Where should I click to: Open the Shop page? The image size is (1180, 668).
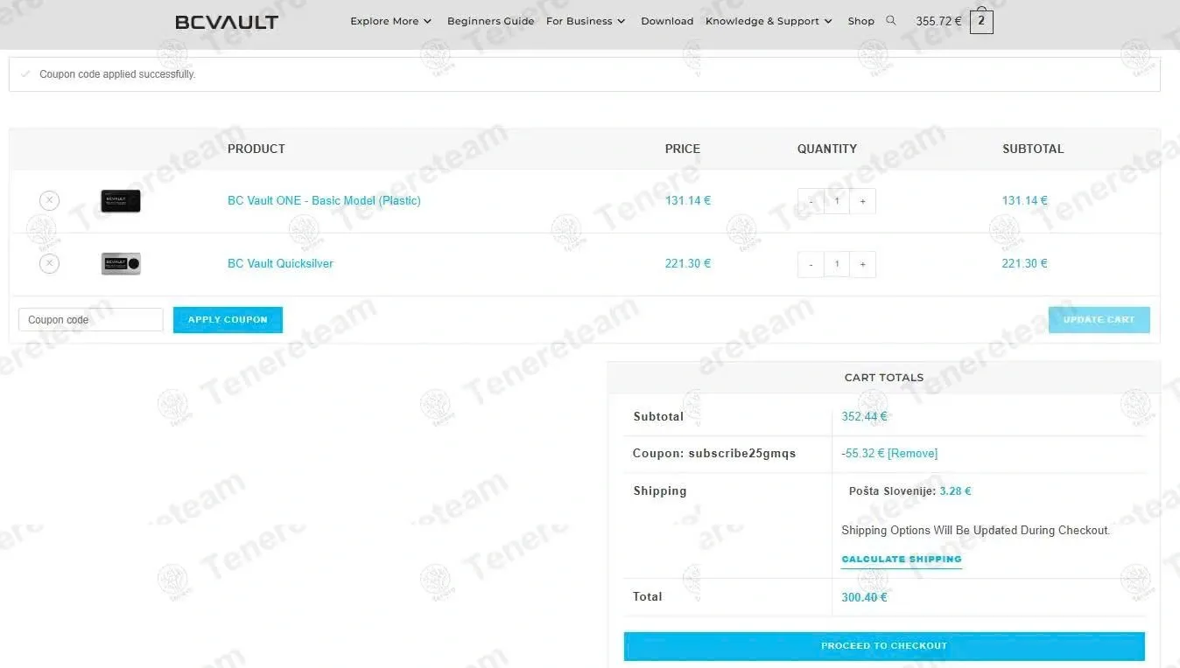click(860, 21)
